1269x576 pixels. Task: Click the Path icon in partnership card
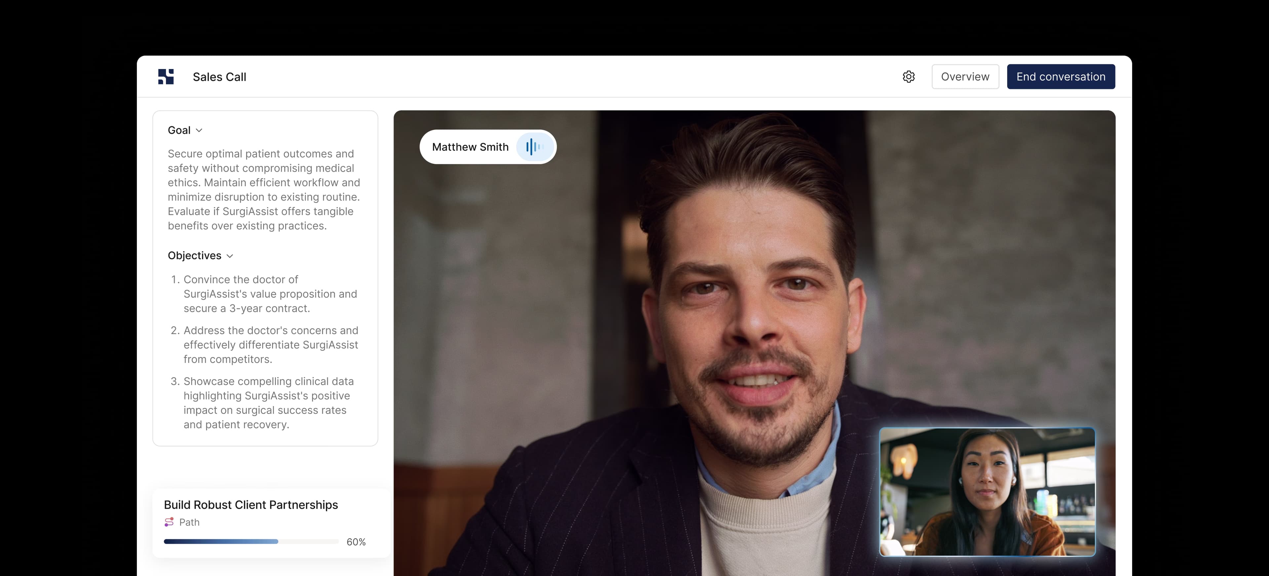(169, 522)
